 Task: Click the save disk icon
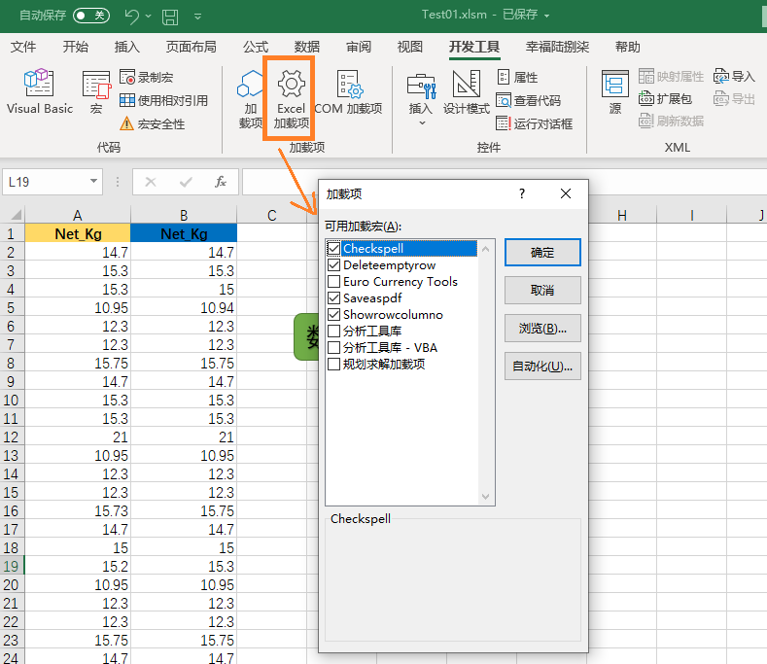(x=170, y=17)
